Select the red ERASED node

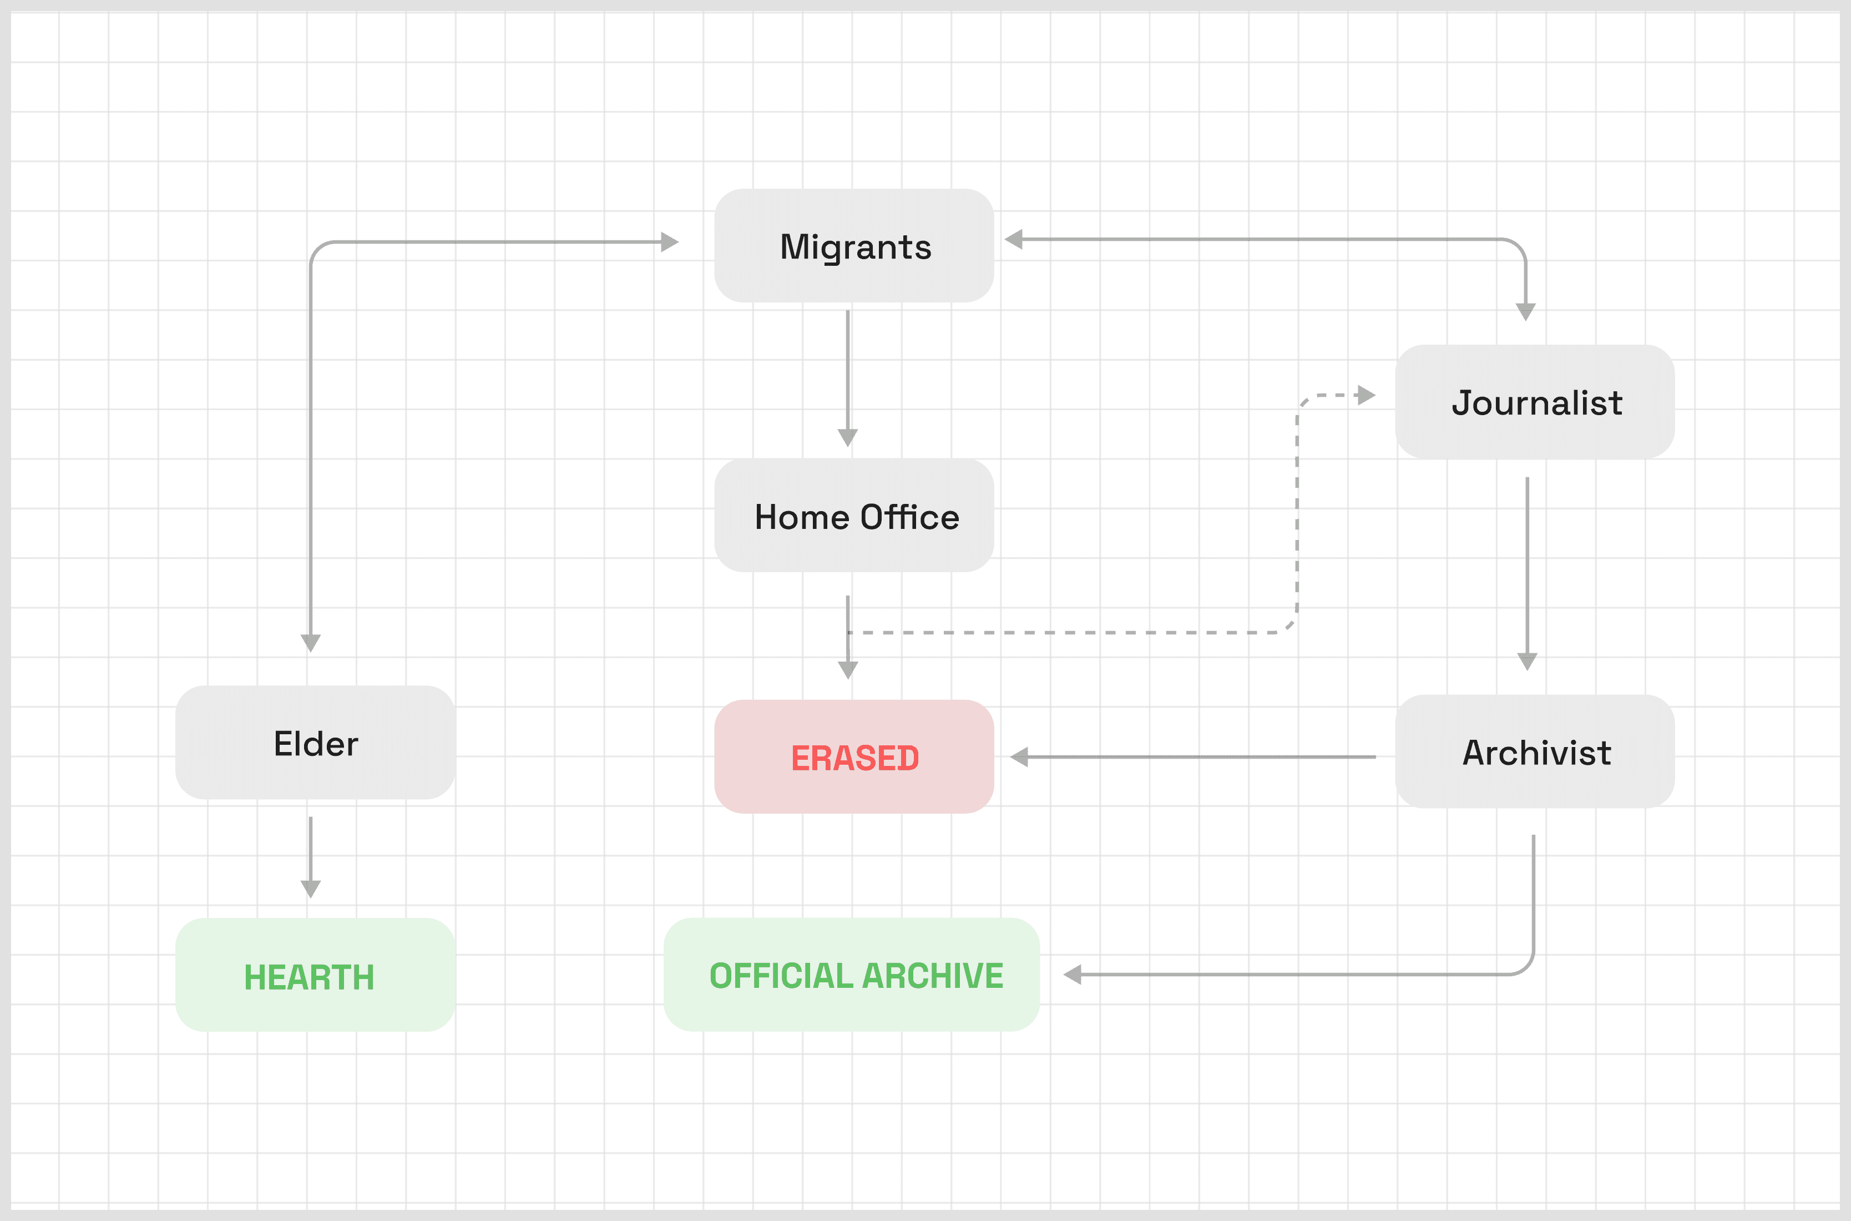tap(854, 757)
